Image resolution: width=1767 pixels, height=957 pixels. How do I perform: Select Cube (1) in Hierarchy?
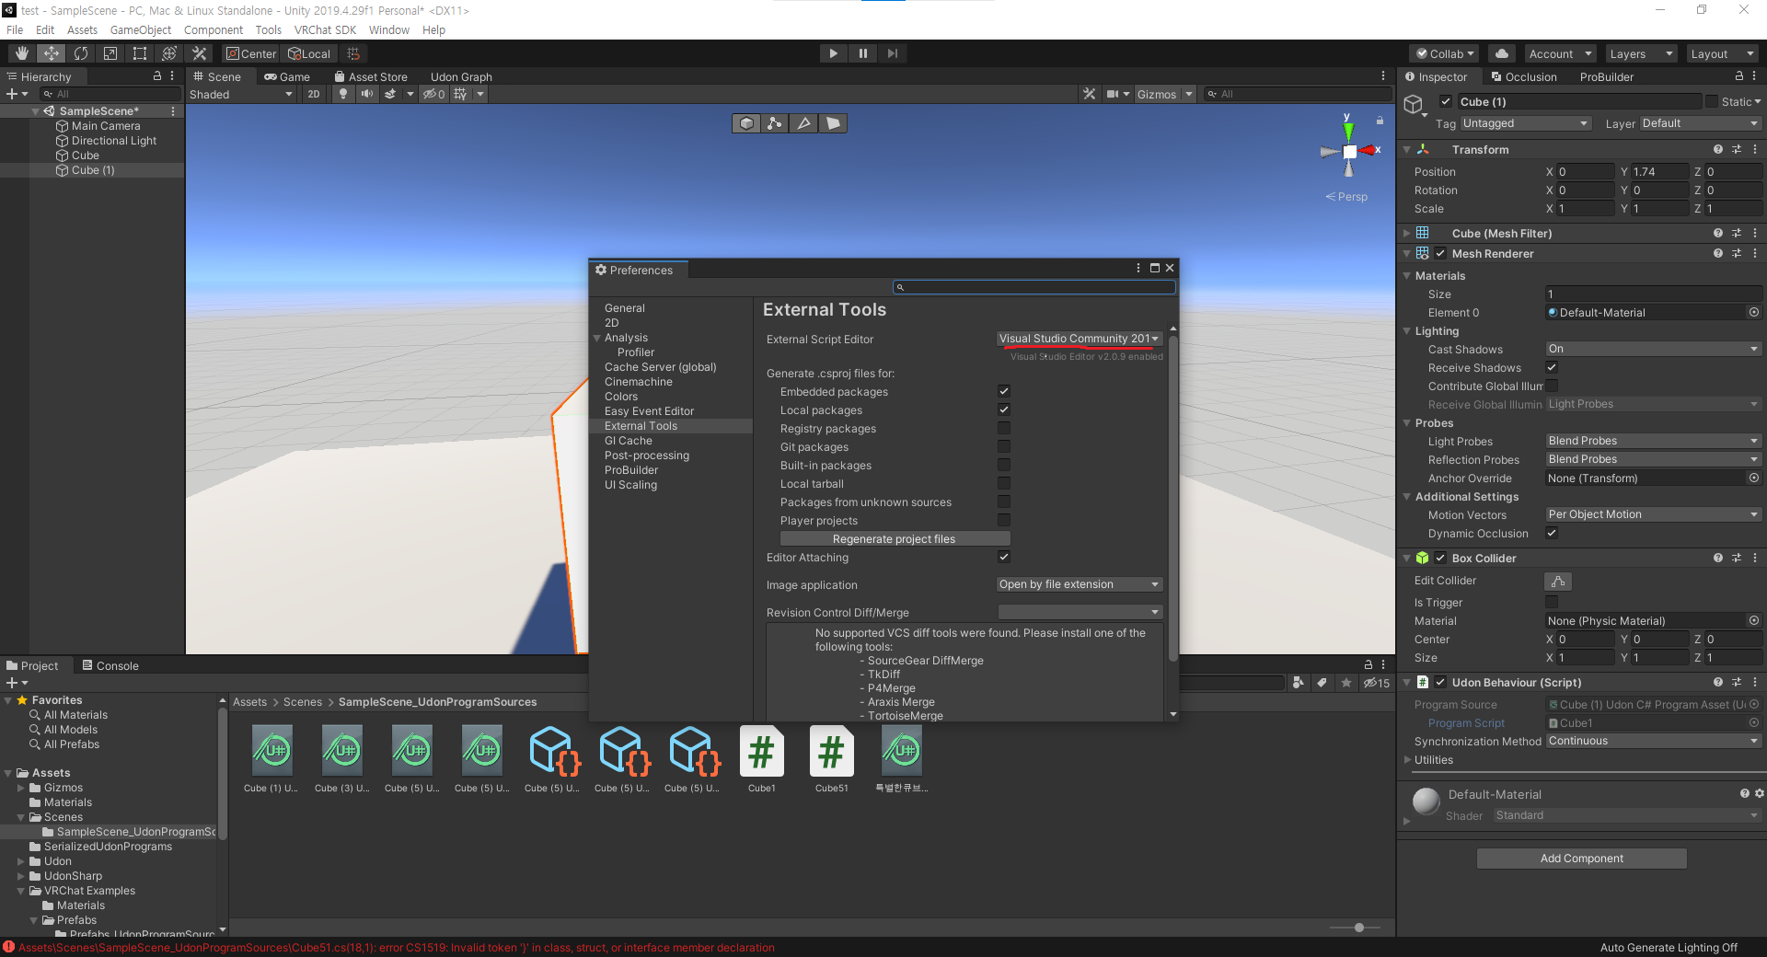click(93, 170)
